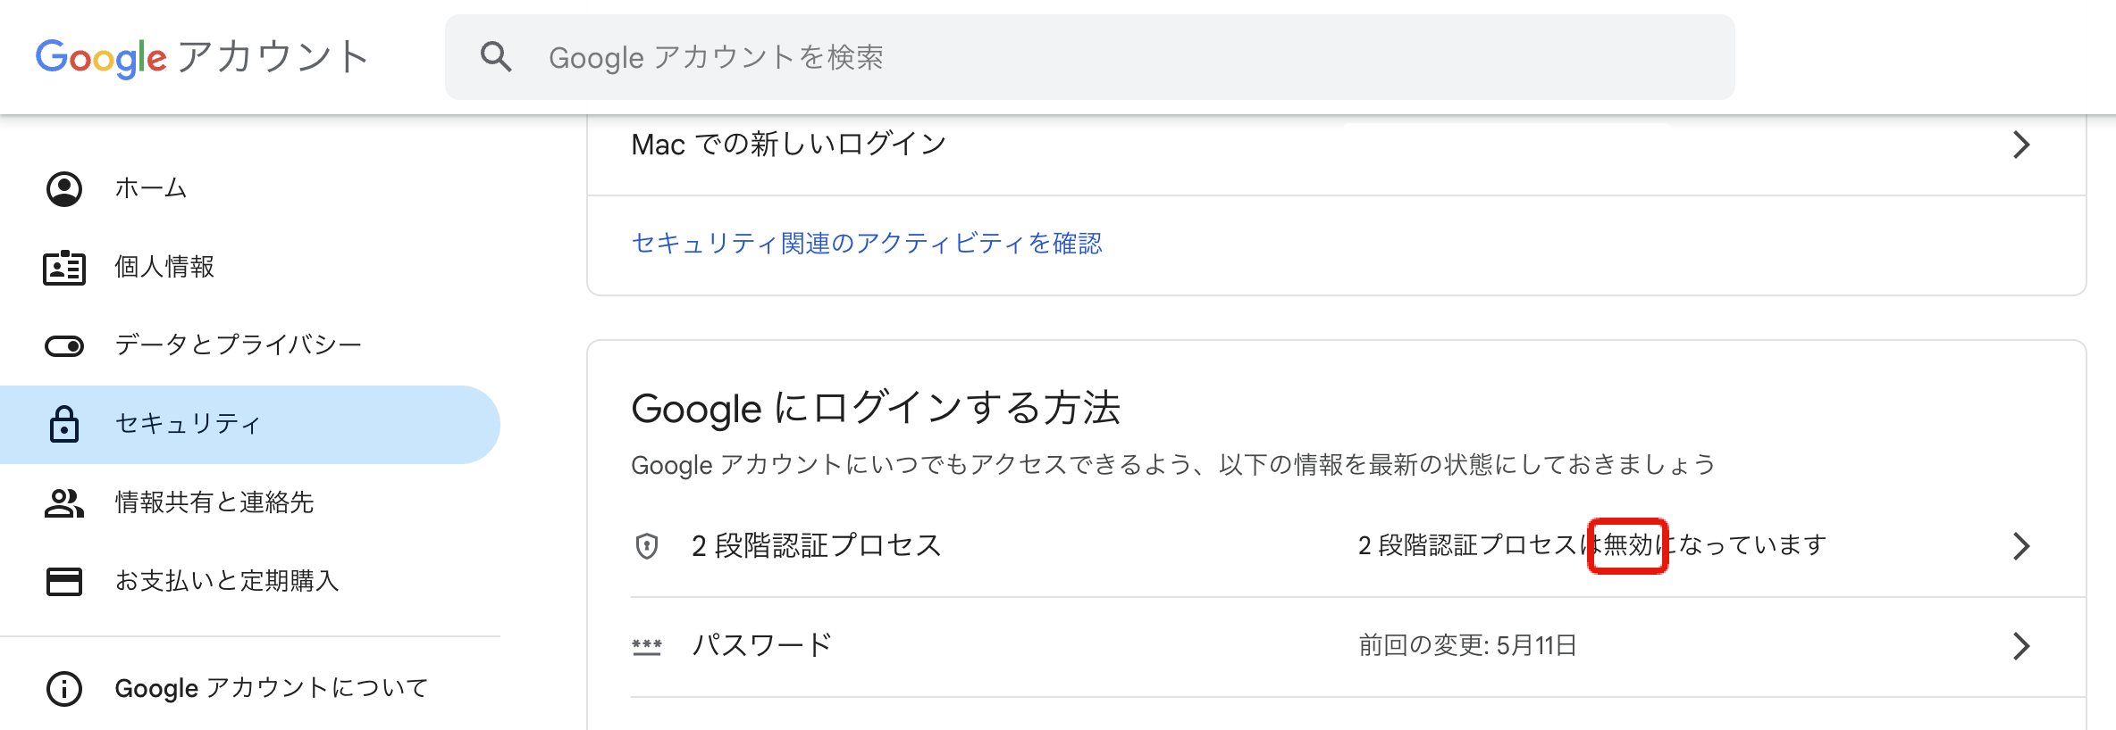Click the お支払いと定期購入 card icon

pyautogui.click(x=63, y=582)
